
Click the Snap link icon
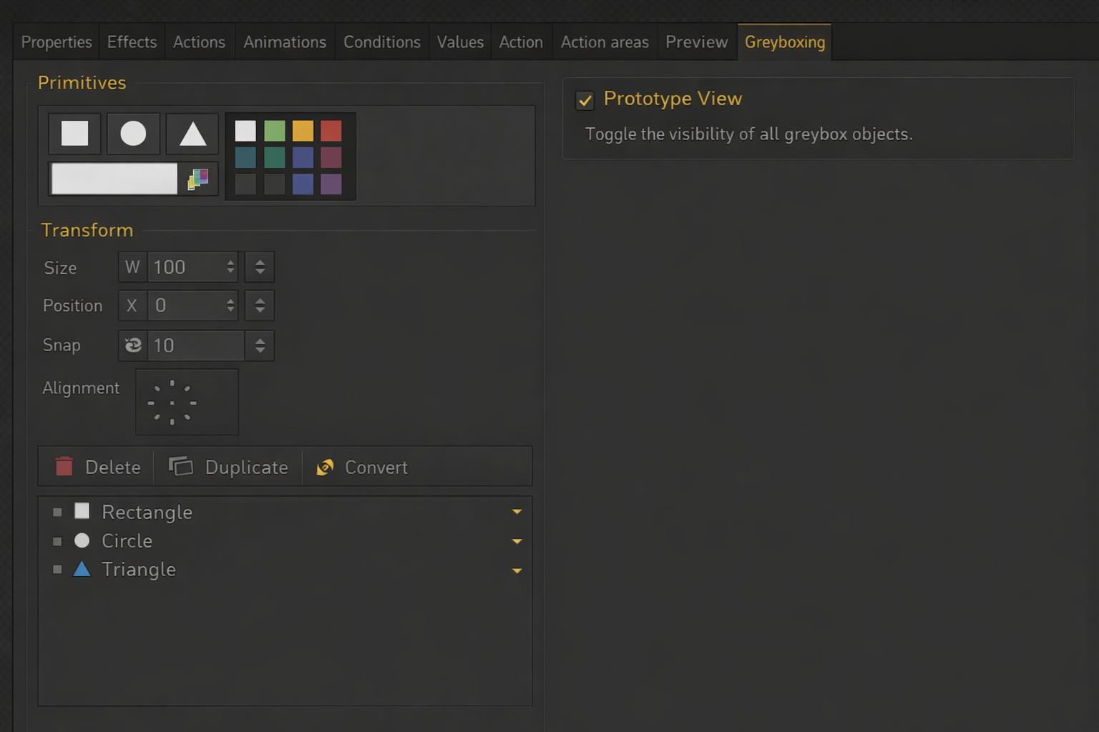pos(133,345)
